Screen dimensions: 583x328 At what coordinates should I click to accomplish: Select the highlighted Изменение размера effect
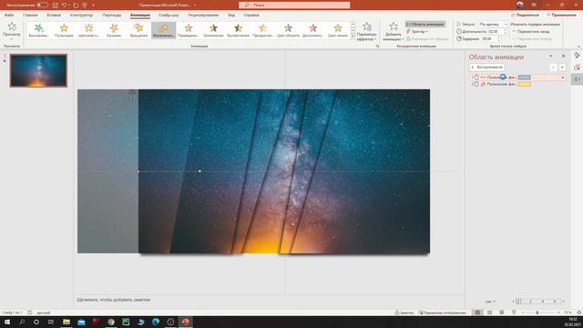pyautogui.click(x=164, y=30)
